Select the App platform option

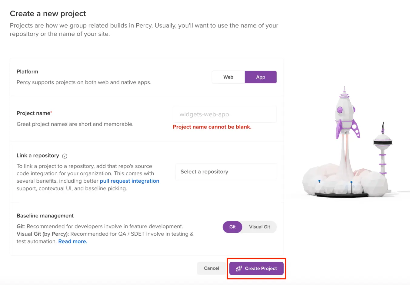point(261,77)
